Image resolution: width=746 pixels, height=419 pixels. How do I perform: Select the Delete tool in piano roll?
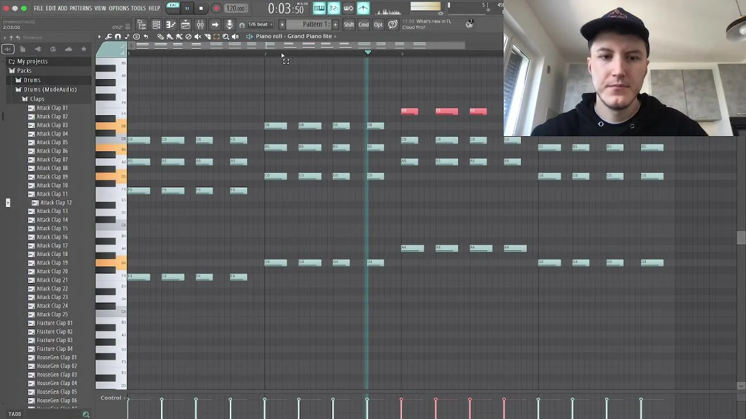click(188, 37)
